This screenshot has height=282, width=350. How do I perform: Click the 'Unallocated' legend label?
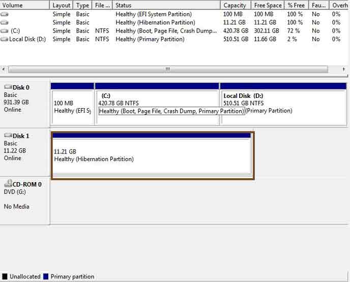pyautogui.click(x=25, y=276)
